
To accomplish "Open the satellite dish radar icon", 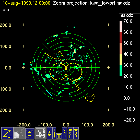I will (x=19, y=133).
